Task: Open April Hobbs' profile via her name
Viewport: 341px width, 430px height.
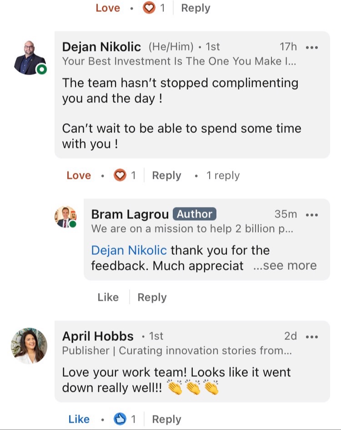Action: pos(98,336)
